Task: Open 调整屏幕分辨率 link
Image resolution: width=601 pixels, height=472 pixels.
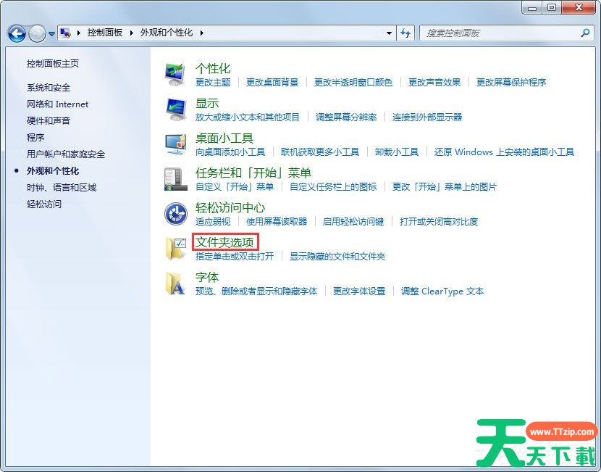Action: coord(346,117)
